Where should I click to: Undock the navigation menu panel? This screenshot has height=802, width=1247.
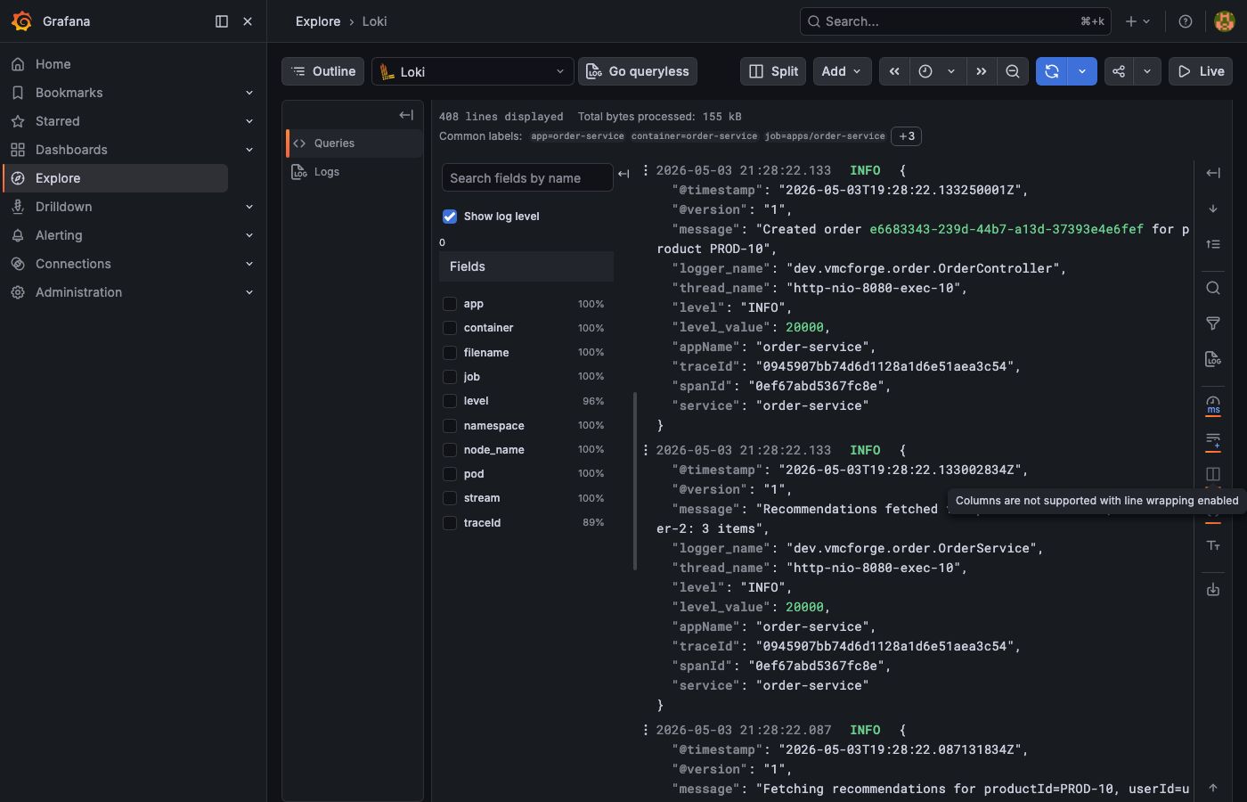coord(222,21)
